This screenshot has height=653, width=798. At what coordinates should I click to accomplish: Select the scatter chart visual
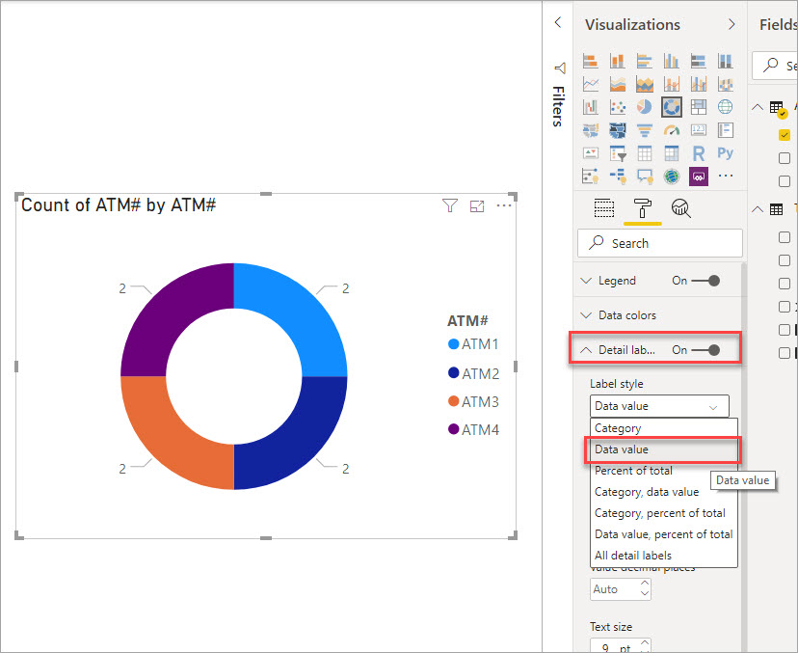pos(618,107)
